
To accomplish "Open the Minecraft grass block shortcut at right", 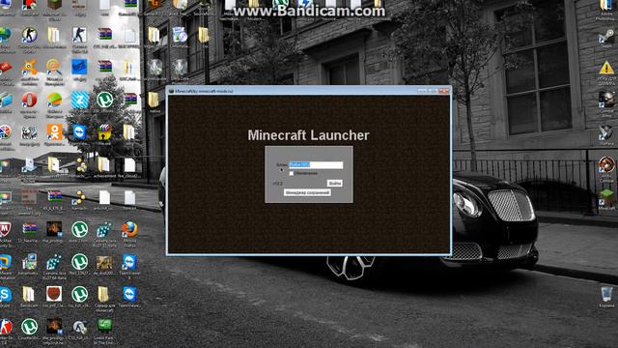I will tap(606, 197).
